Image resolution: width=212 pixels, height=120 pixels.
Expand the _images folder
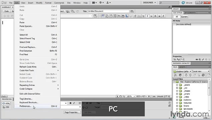point(177,91)
